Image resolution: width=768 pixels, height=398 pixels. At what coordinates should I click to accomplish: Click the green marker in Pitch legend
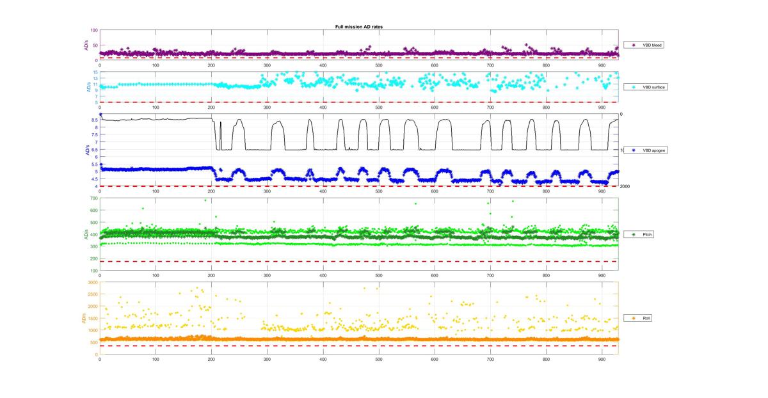point(634,235)
